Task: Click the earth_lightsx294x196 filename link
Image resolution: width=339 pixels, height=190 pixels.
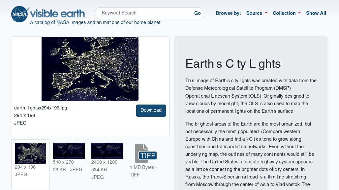Action: (x=41, y=108)
